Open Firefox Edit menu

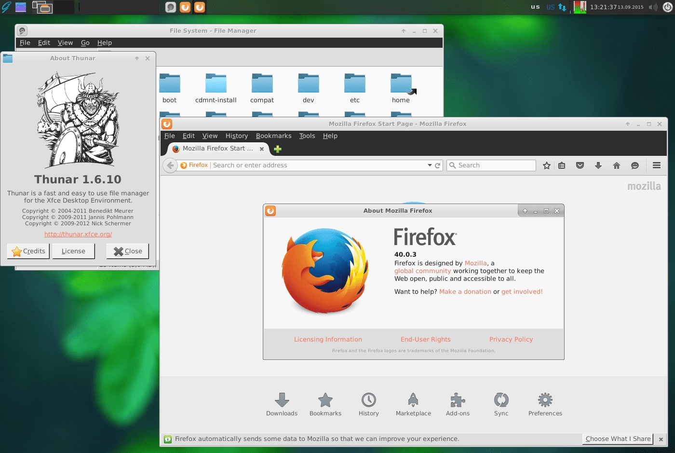189,136
